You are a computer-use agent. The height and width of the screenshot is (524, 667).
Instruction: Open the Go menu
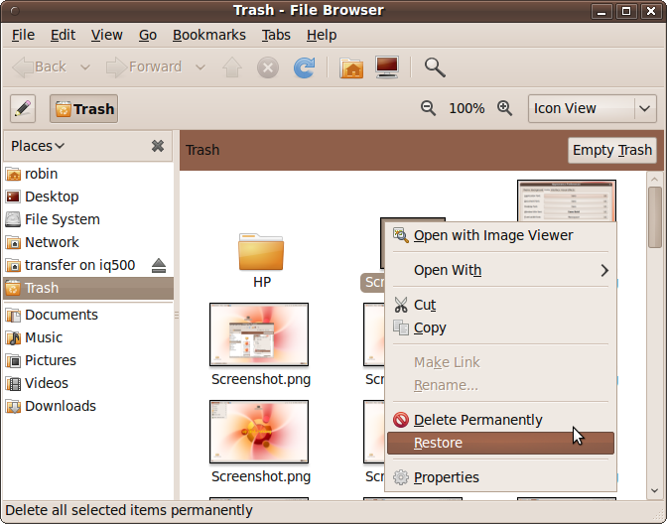click(148, 35)
